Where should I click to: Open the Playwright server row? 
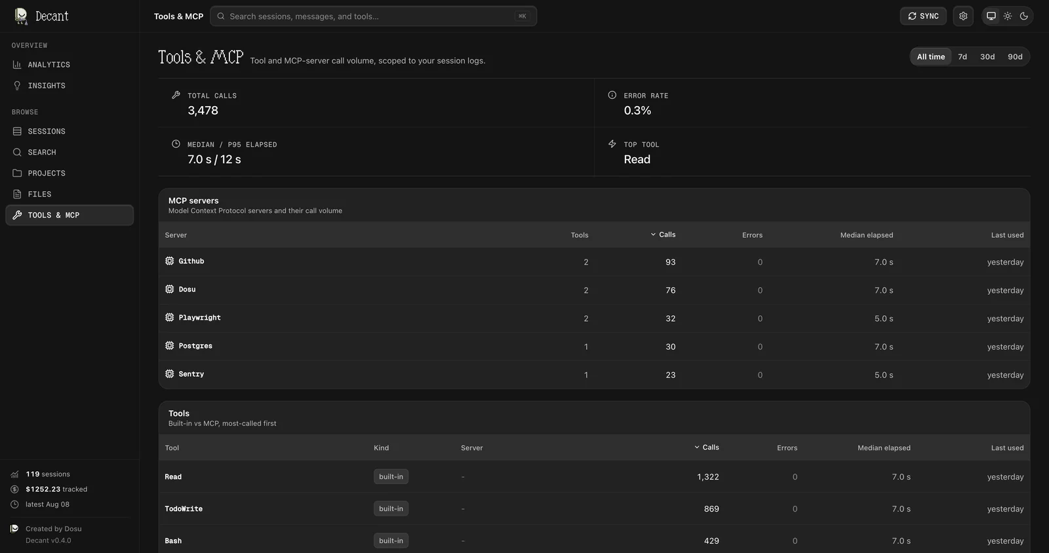click(594, 318)
